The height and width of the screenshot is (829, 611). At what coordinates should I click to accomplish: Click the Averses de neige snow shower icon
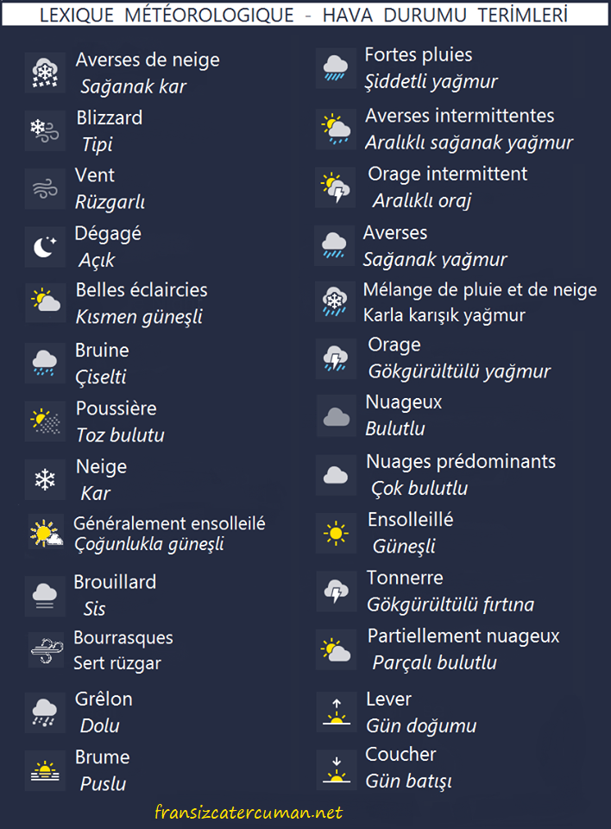pos(45,73)
